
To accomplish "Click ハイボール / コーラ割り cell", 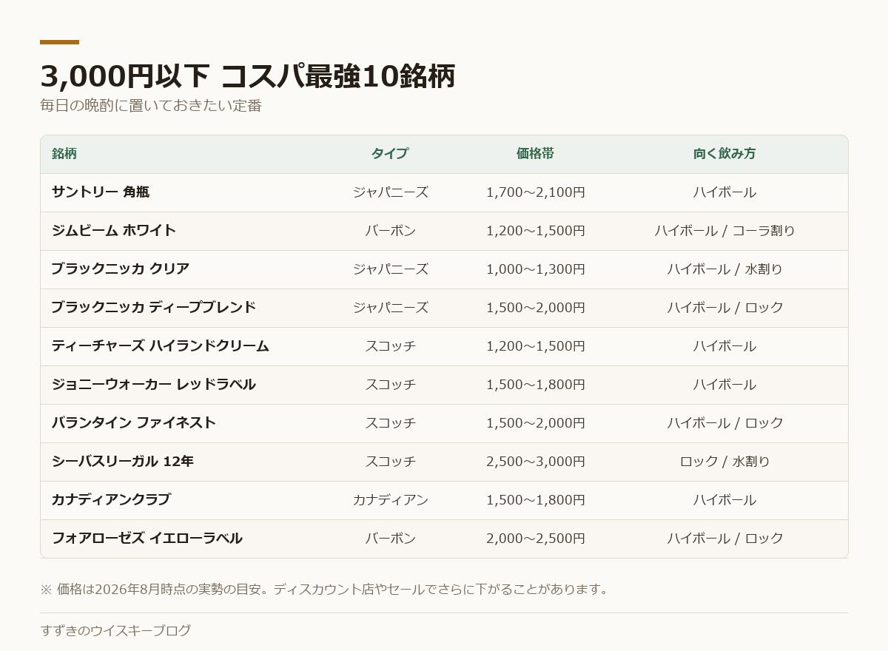I will pos(724,231).
